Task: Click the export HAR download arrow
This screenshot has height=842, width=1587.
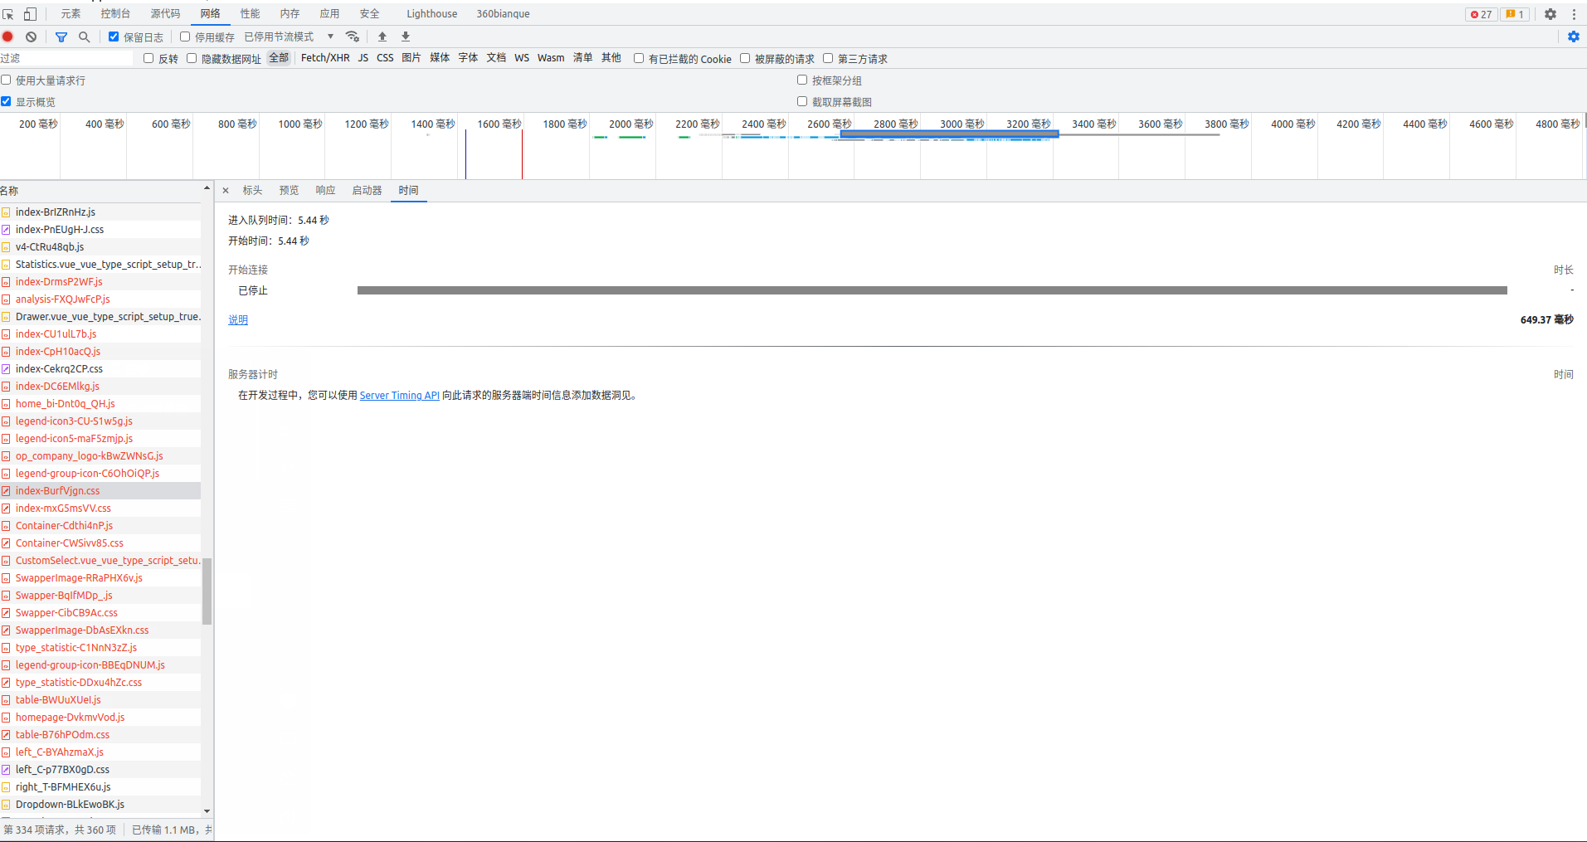Action: pyautogui.click(x=406, y=37)
